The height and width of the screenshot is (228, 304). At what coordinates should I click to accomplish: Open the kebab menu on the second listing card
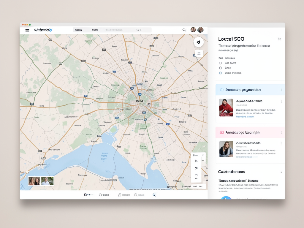click(x=281, y=144)
